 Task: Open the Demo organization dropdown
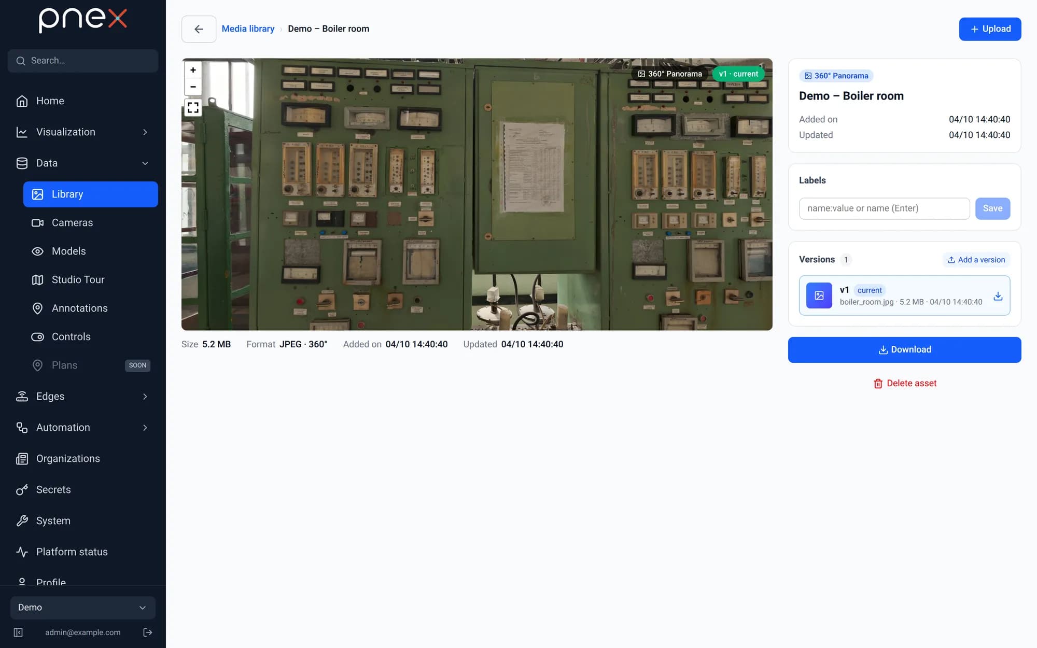83,608
